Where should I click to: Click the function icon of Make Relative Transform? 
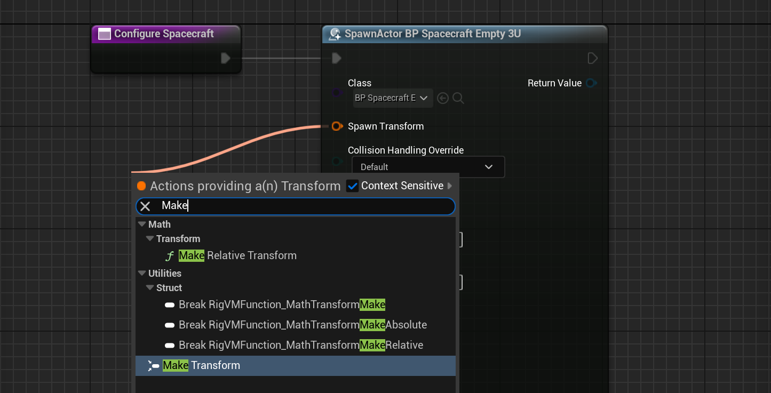170,256
